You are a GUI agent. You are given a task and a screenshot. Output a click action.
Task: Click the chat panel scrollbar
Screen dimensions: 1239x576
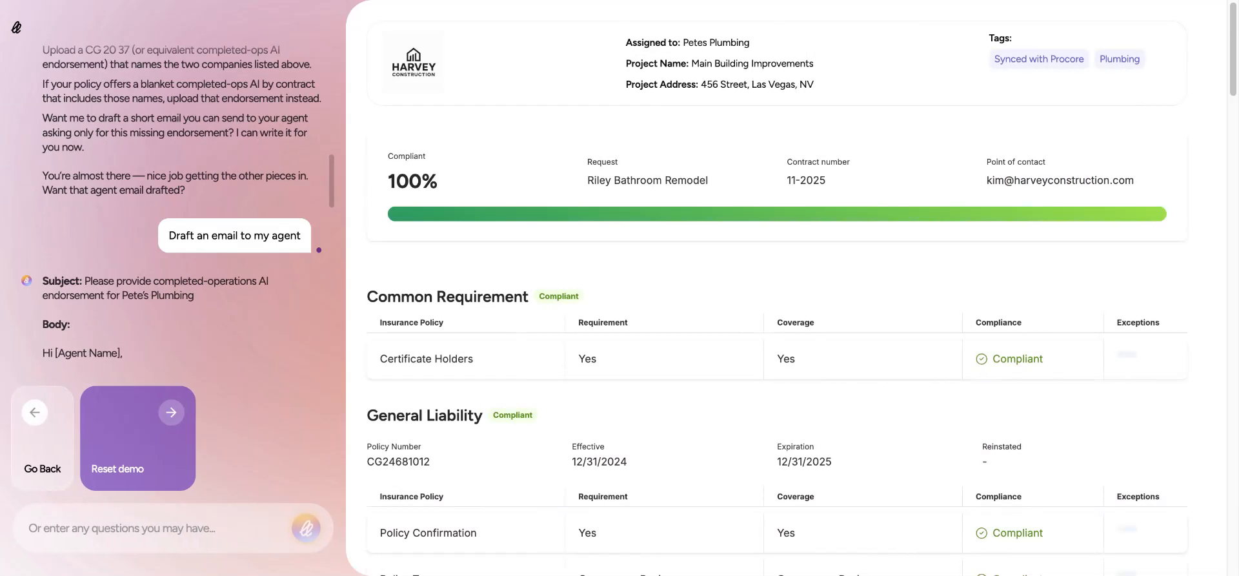[332, 181]
